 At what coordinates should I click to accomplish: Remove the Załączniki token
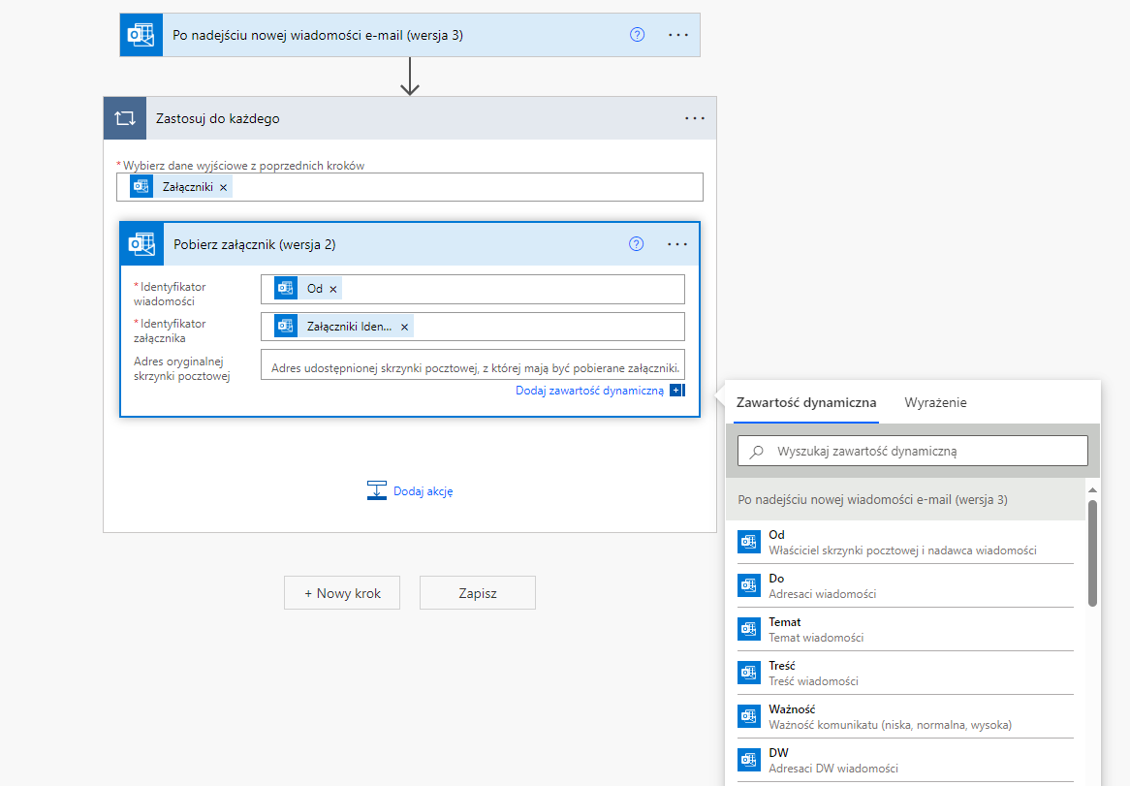point(223,187)
